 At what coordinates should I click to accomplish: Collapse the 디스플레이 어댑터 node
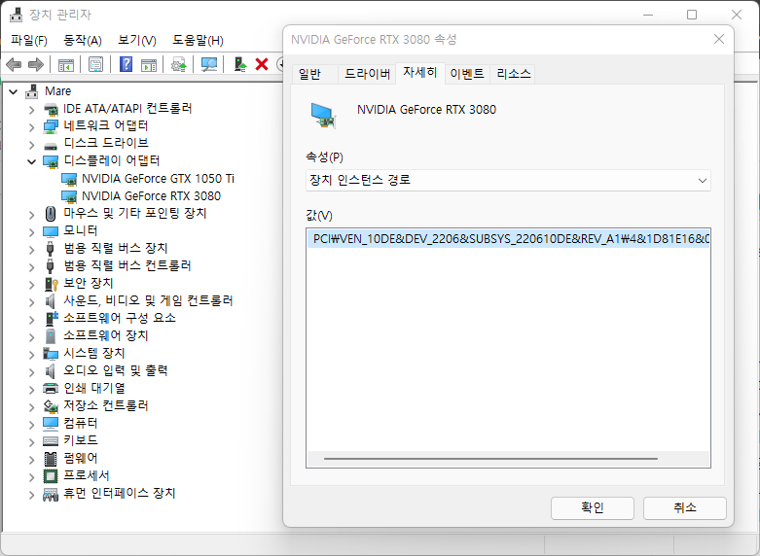click(31, 161)
